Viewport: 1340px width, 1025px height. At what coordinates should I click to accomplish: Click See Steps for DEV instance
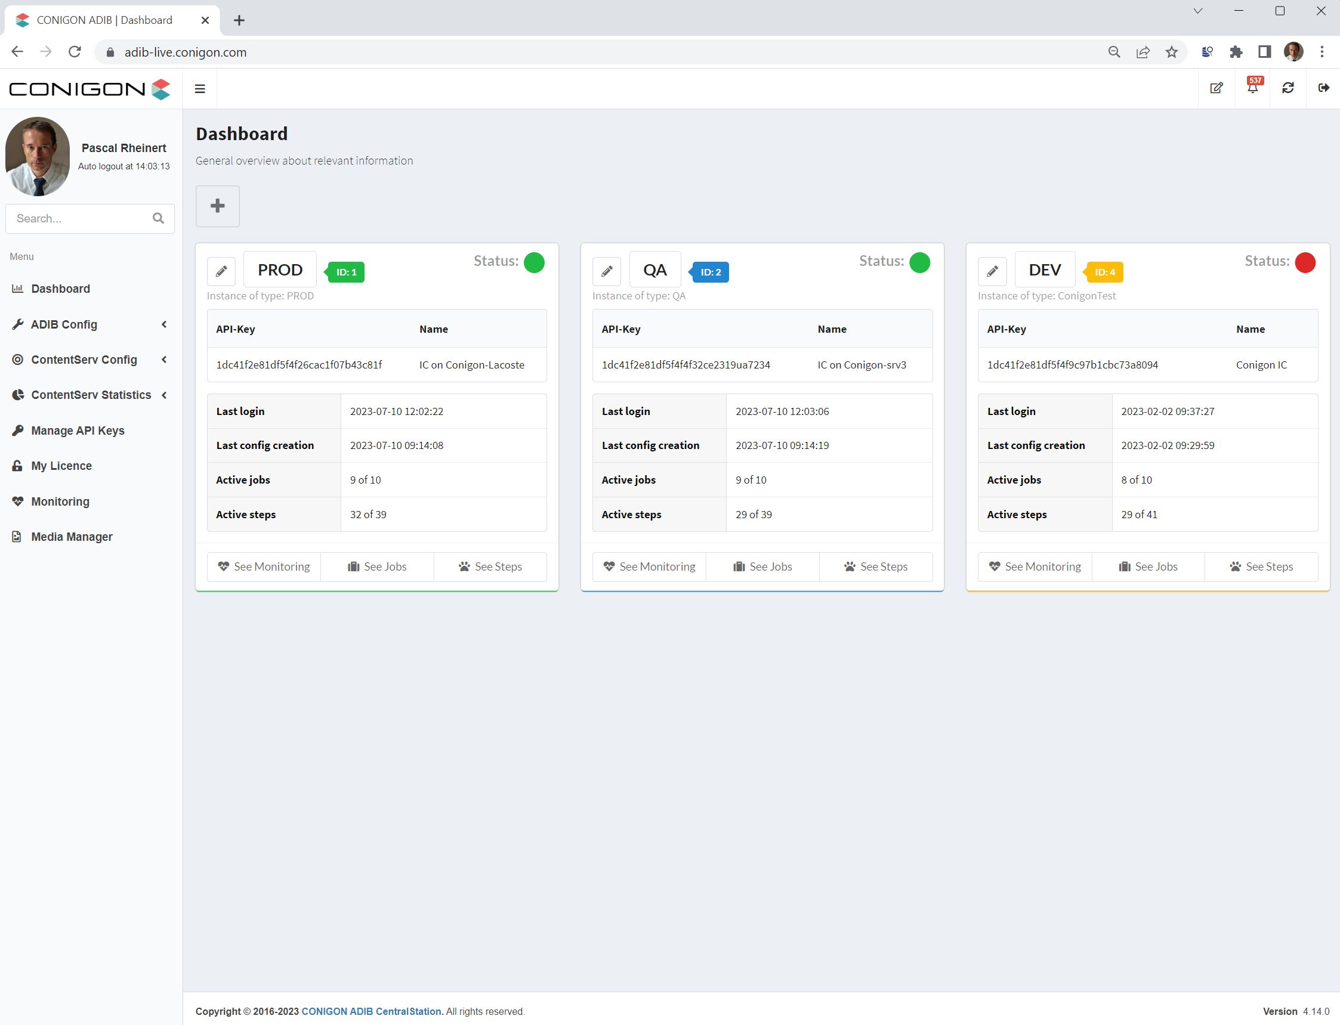1261,567
